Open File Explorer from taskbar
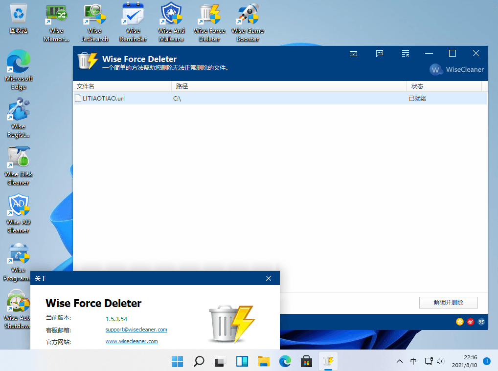Viewport: 498px width, 371px height. tap(264, 361)
